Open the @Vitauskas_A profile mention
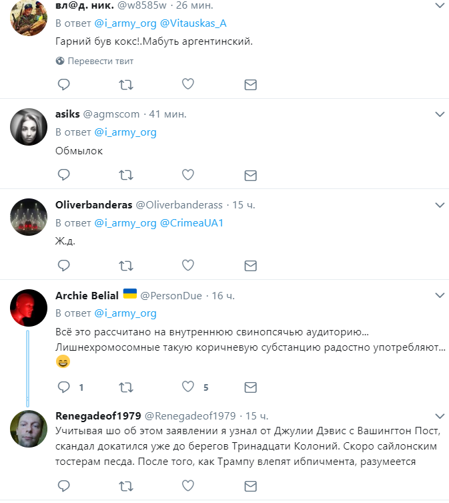Screen dimensions: 449x503 click(x=193, y=23)
